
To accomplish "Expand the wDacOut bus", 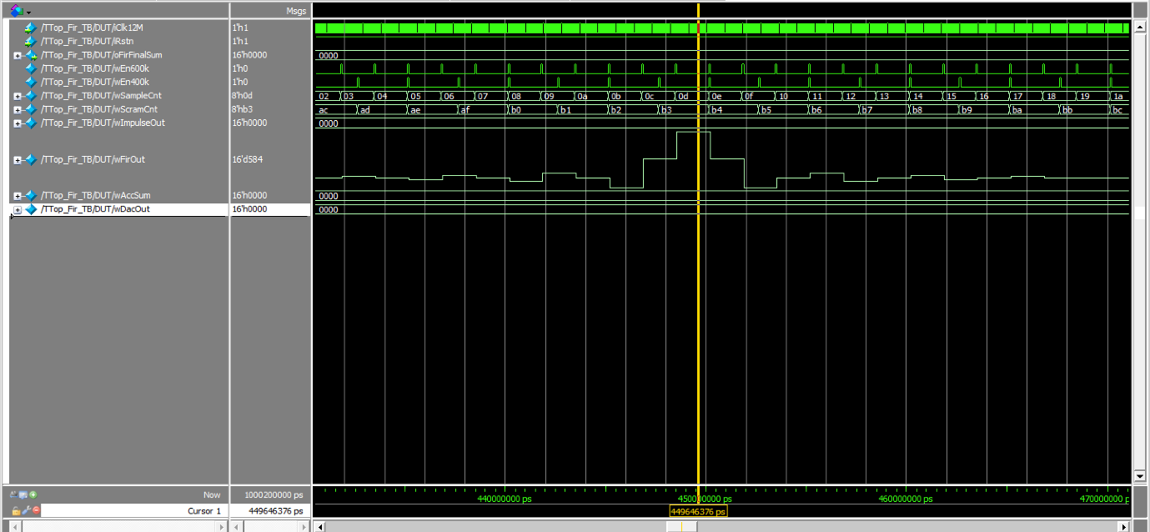I will click(x=18, y=210).
